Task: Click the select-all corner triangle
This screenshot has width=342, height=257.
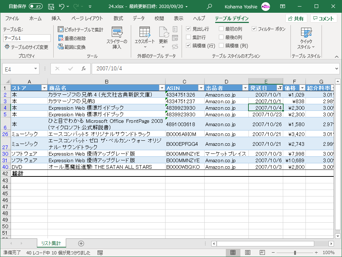Action: 7,81
